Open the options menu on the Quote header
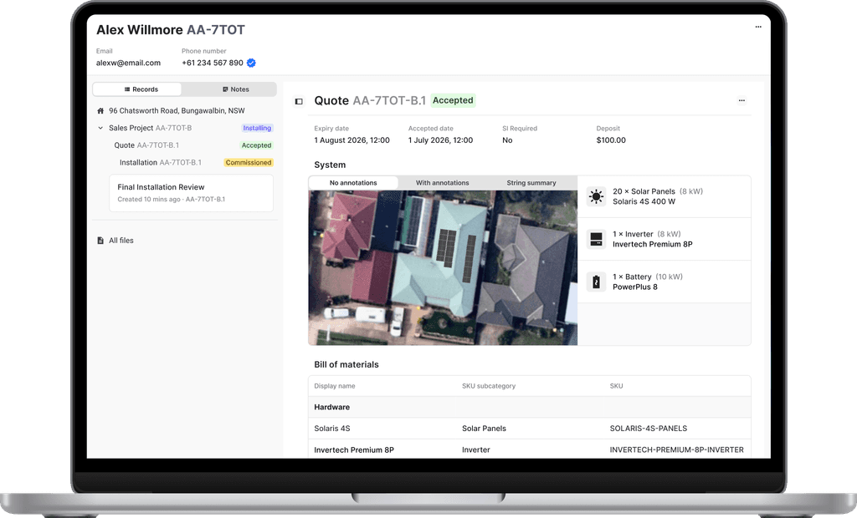The width and height of the screenshot is (857, 518). [742, 100]
